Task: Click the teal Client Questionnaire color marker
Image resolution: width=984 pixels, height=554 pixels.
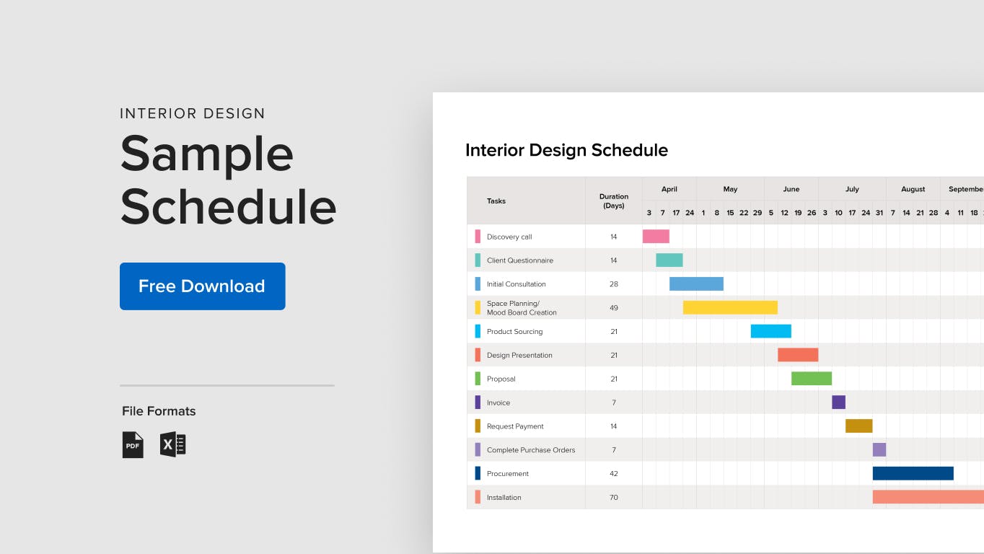Action: pyautogui.click(x=478, y=260)
